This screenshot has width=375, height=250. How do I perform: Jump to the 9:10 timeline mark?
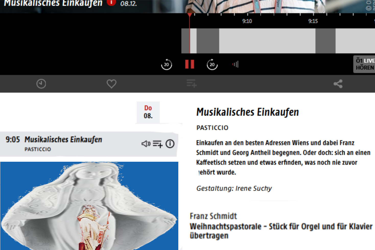click(247, 21)
